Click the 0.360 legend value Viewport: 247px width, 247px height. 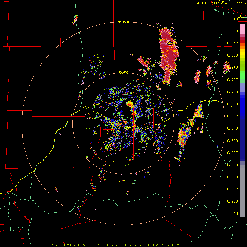232,177
